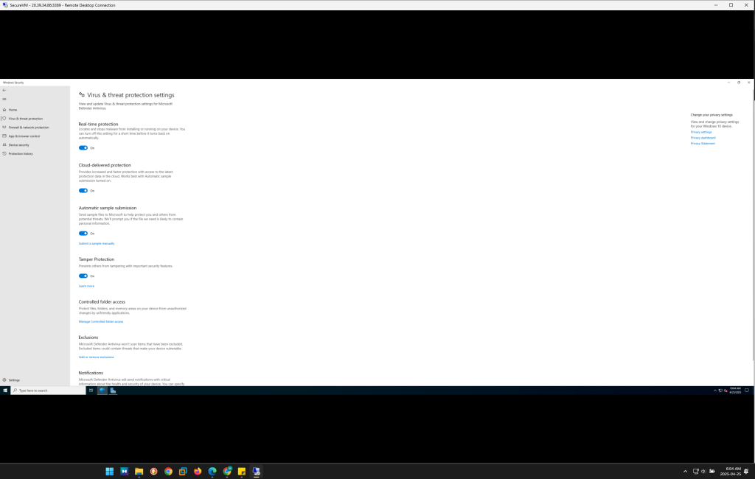Image resolution: width=755 pixels, height=479 pixels.
Task: Open the remote taskbar clock and date
Action: coord(735,391)
